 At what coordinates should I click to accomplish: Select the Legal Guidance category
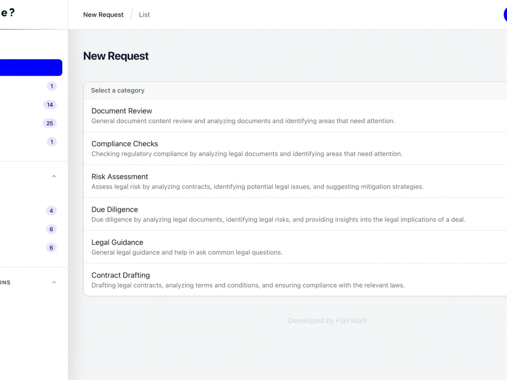click(x=295, y=247)
